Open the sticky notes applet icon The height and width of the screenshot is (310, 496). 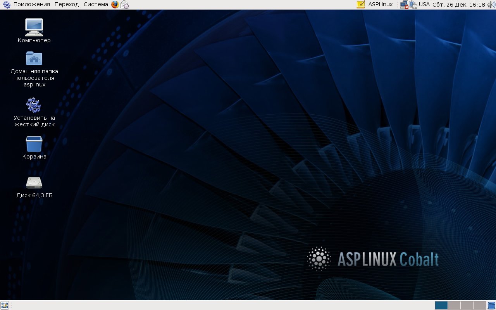click(361, 5)
